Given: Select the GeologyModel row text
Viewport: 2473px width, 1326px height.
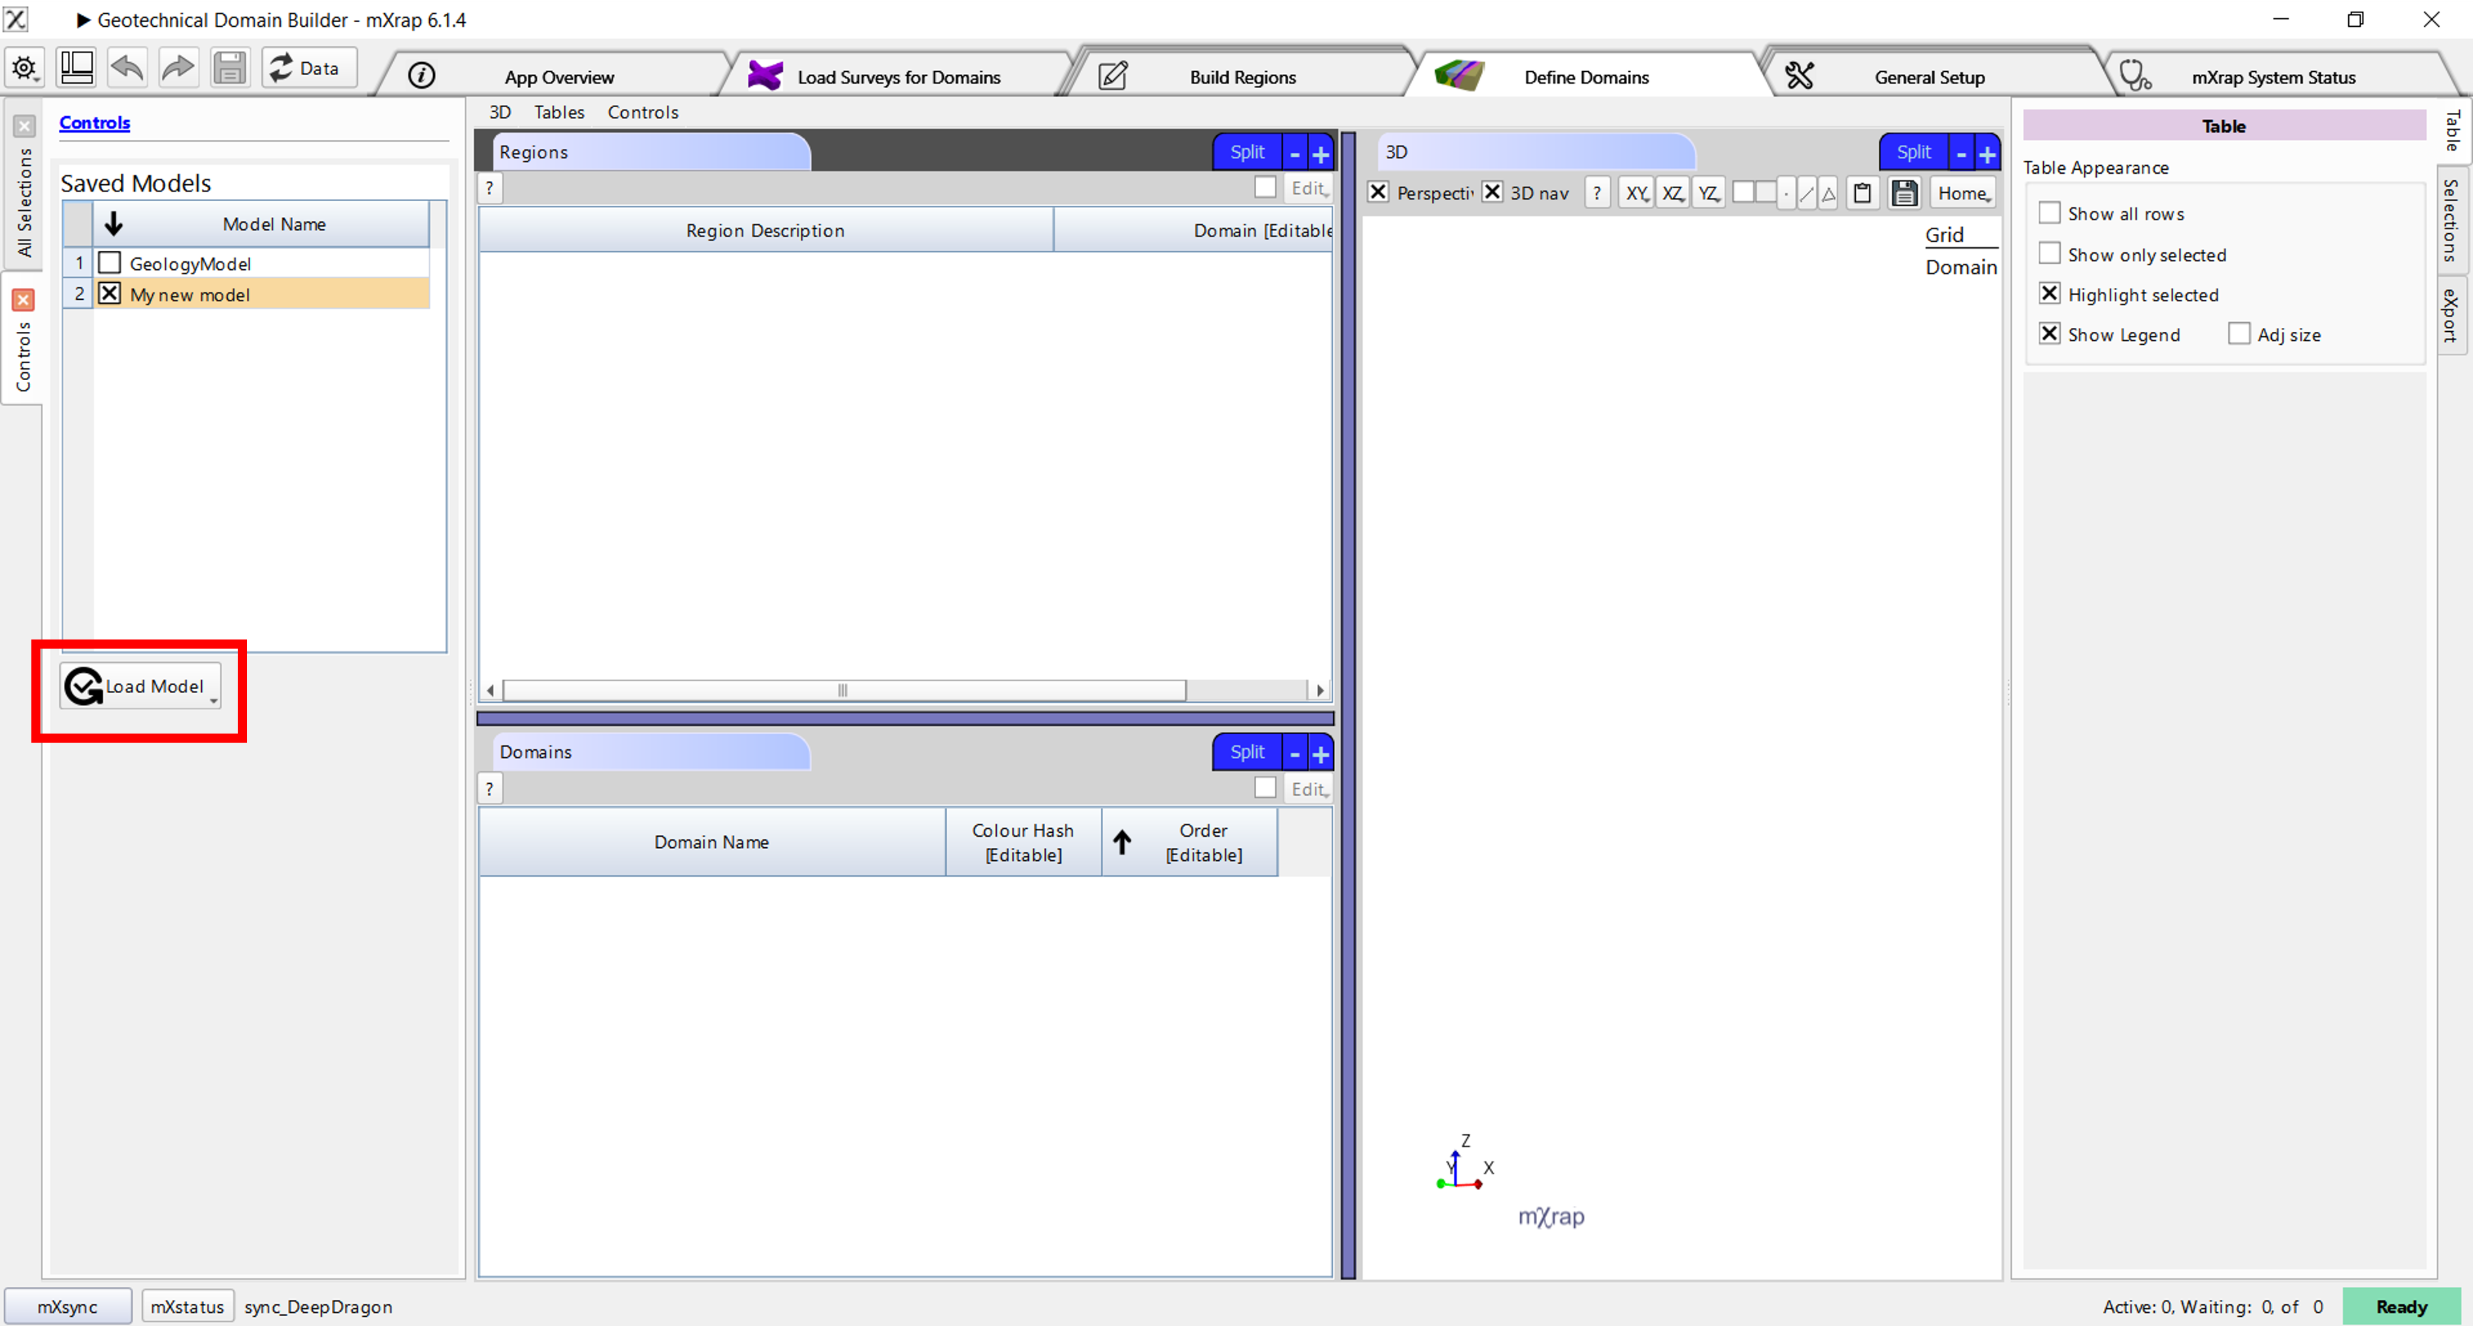Looking at the screenshot, I should 190,263.
